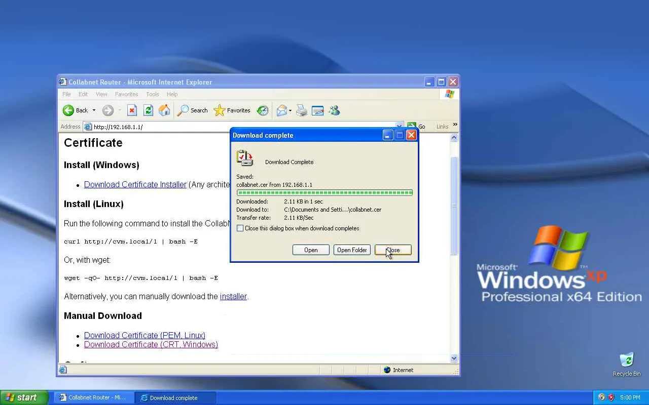Open the Start menu

click(x=24, y=397)
